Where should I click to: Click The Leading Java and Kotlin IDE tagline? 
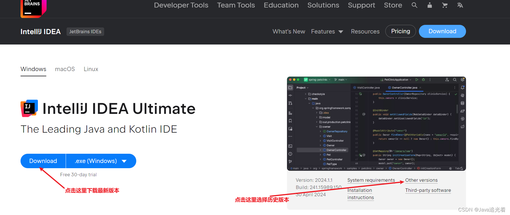pos(99,129)
